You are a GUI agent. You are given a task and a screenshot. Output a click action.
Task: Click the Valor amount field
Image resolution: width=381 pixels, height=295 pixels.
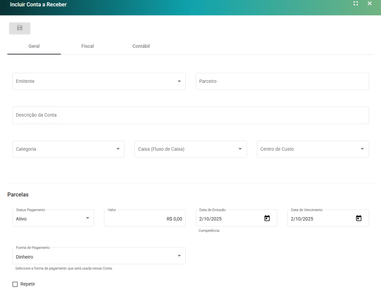point(144,219)
